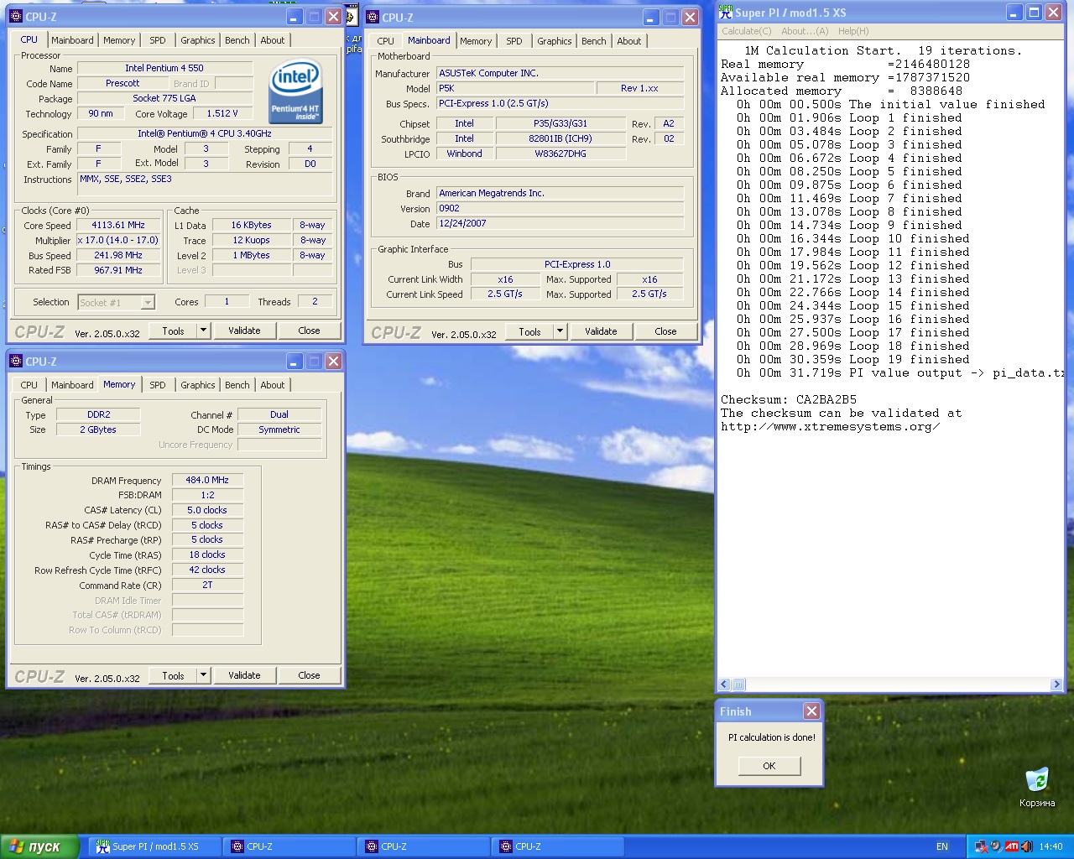This screenshot has height=859, width=1074.
Task: Open the пуск Start button
Action: [x=39, y=846]
